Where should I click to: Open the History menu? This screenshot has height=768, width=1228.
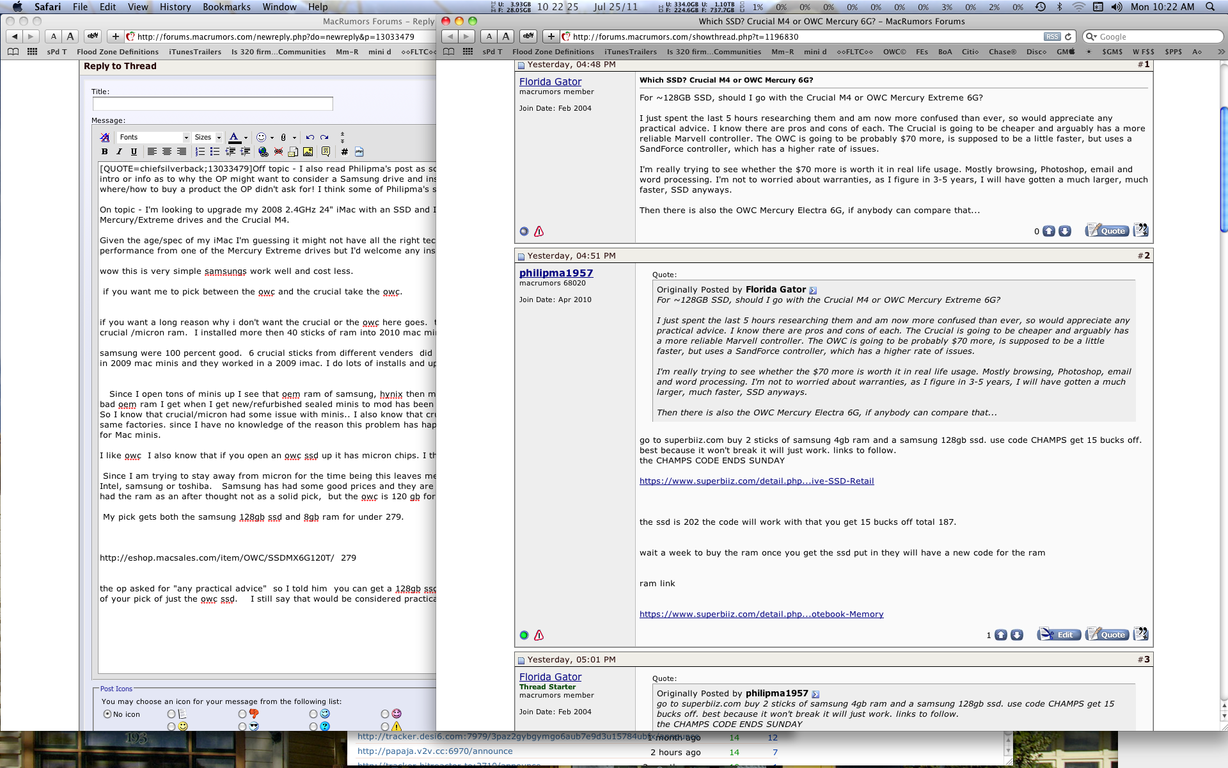point(175,7)
